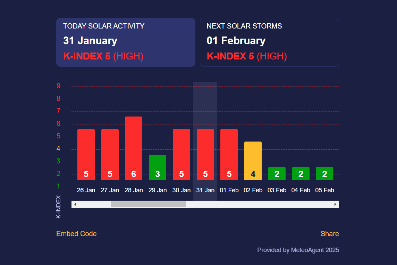Click the 03 Feb date label
397x265 pixels.
[x=277, y=190]
